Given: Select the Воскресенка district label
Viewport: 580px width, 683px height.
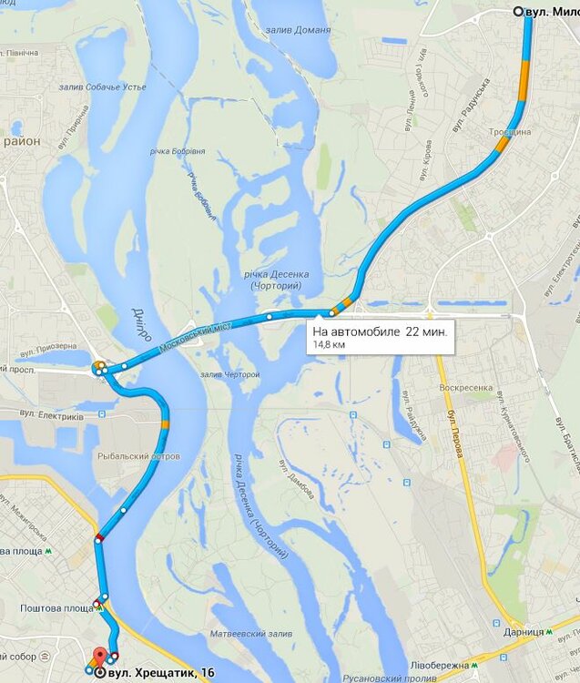Looking at the screenshot, I should (x=466, y=387).
